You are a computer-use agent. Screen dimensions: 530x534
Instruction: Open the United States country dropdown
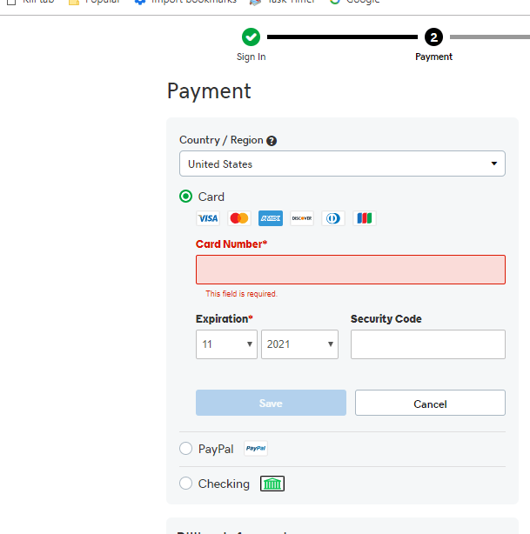coord(342,164)
